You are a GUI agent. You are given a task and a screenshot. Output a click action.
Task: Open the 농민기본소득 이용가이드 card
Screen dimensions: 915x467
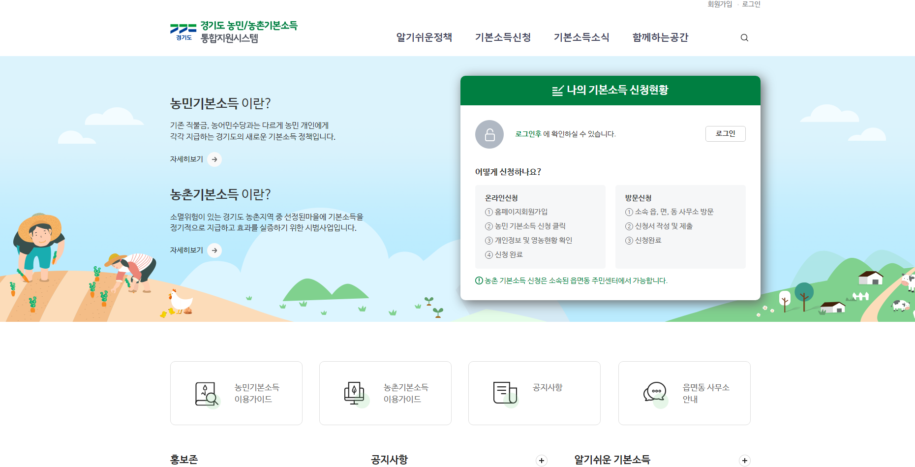click(236, 393)
